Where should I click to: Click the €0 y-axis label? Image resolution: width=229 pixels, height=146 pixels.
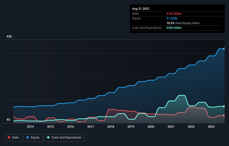tap(8, 120)
